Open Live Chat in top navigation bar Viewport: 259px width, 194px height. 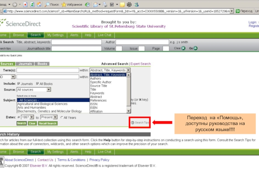pos(105,35)
